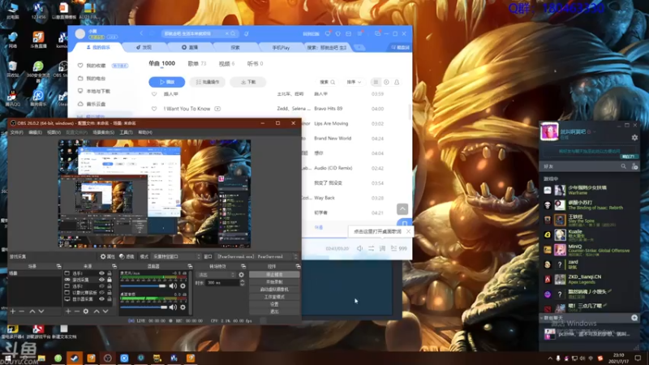This screenshot has width=649, height=365.
Task: Click Steam add friend icon
Action: (634, 166)
